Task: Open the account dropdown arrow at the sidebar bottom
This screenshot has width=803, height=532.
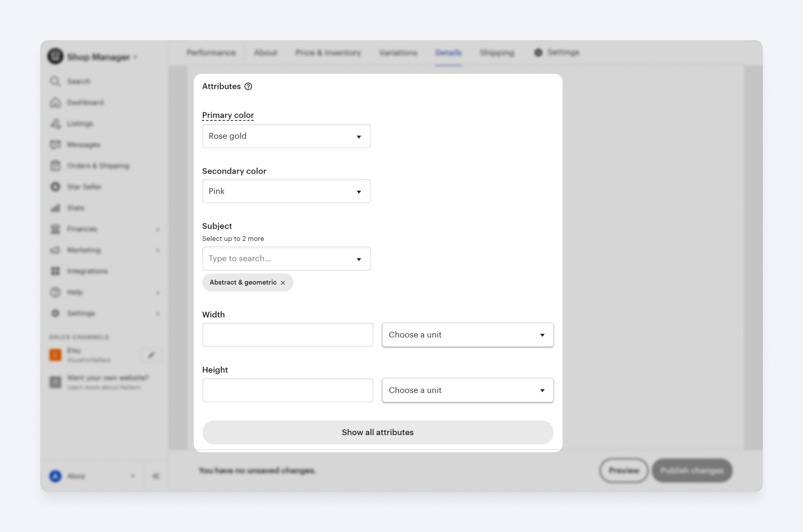Action: [133, 476]
